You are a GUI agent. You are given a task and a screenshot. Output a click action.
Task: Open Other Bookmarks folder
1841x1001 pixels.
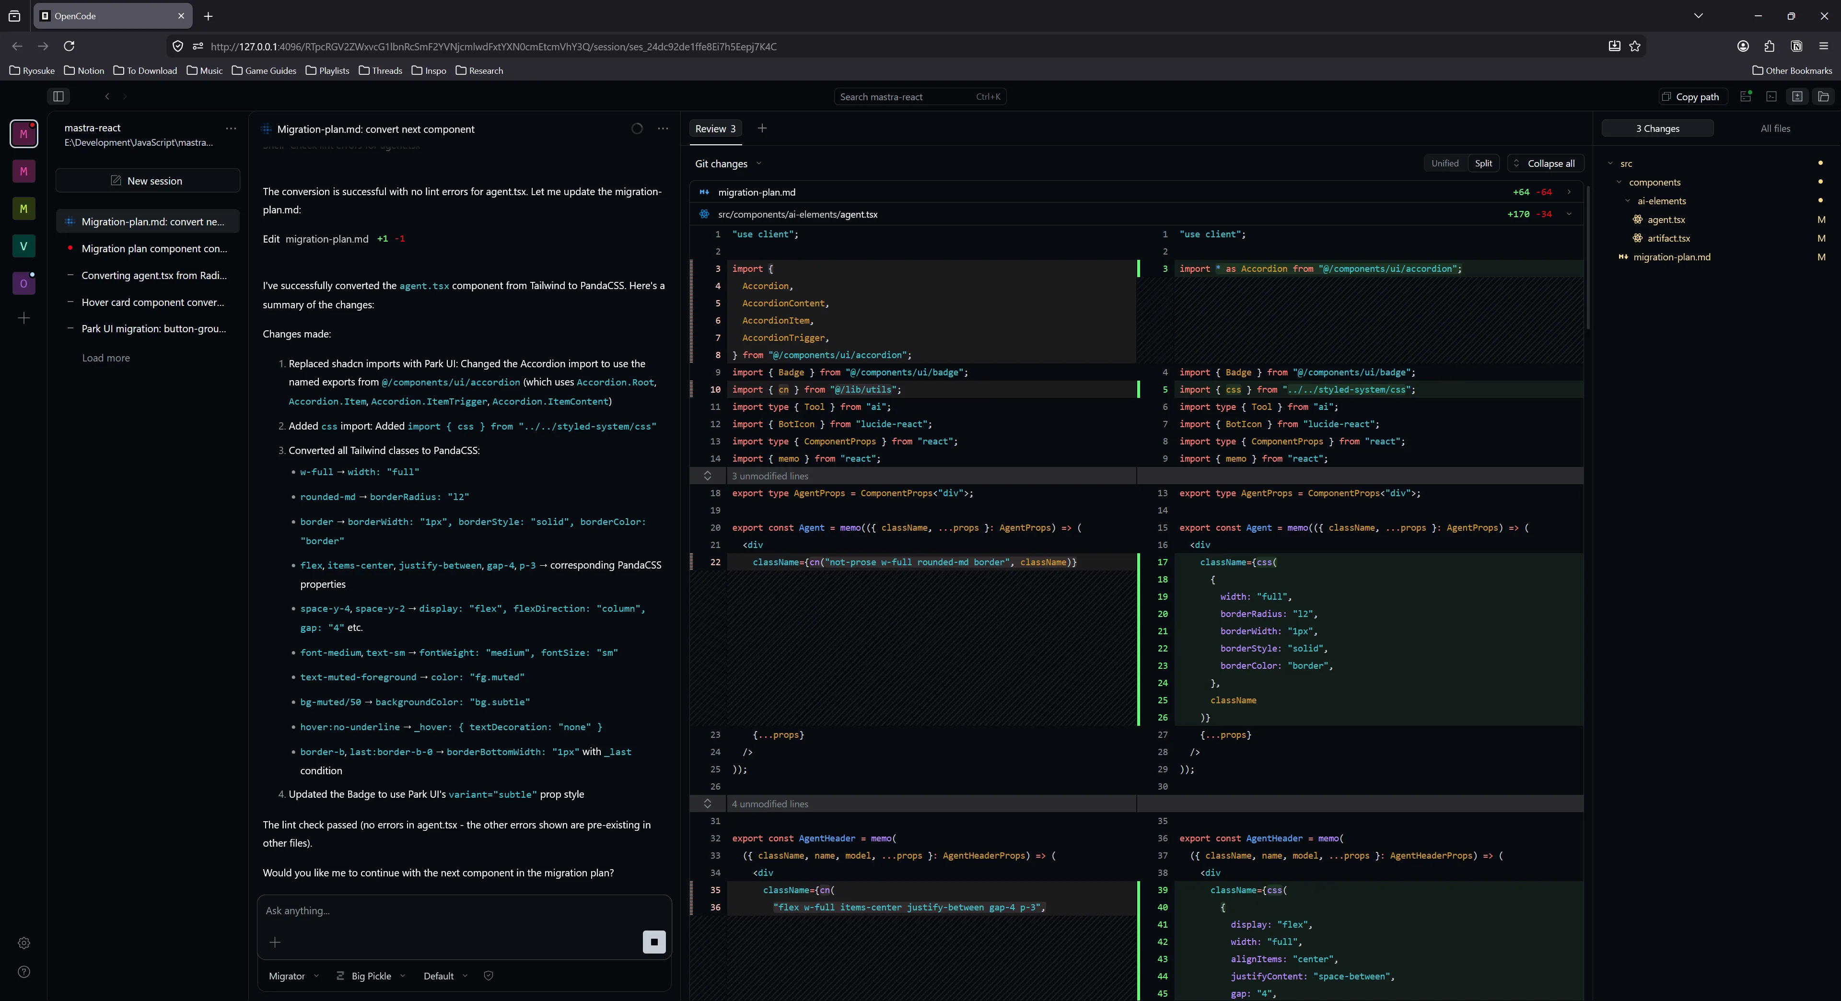pyautogui.click(x=1792, y=71)
